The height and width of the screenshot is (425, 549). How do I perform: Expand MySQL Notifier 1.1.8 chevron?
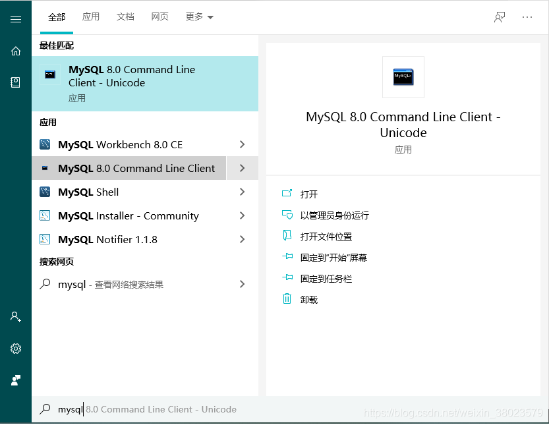(242, 239)
